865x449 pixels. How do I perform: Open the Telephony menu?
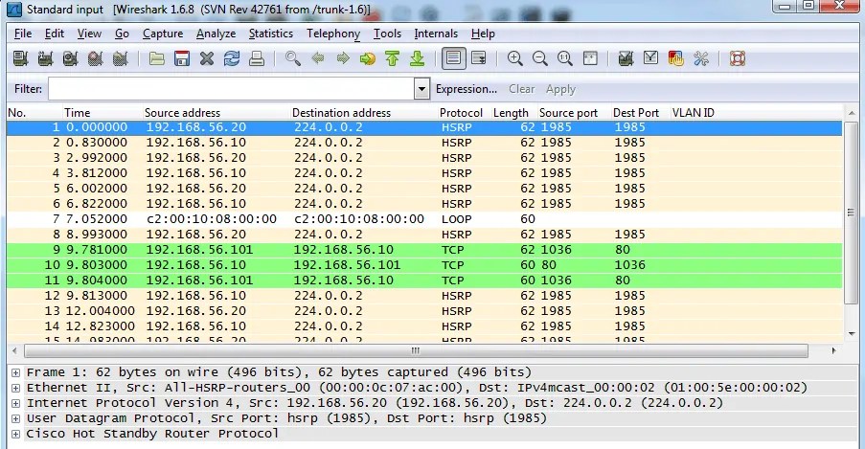333,34
